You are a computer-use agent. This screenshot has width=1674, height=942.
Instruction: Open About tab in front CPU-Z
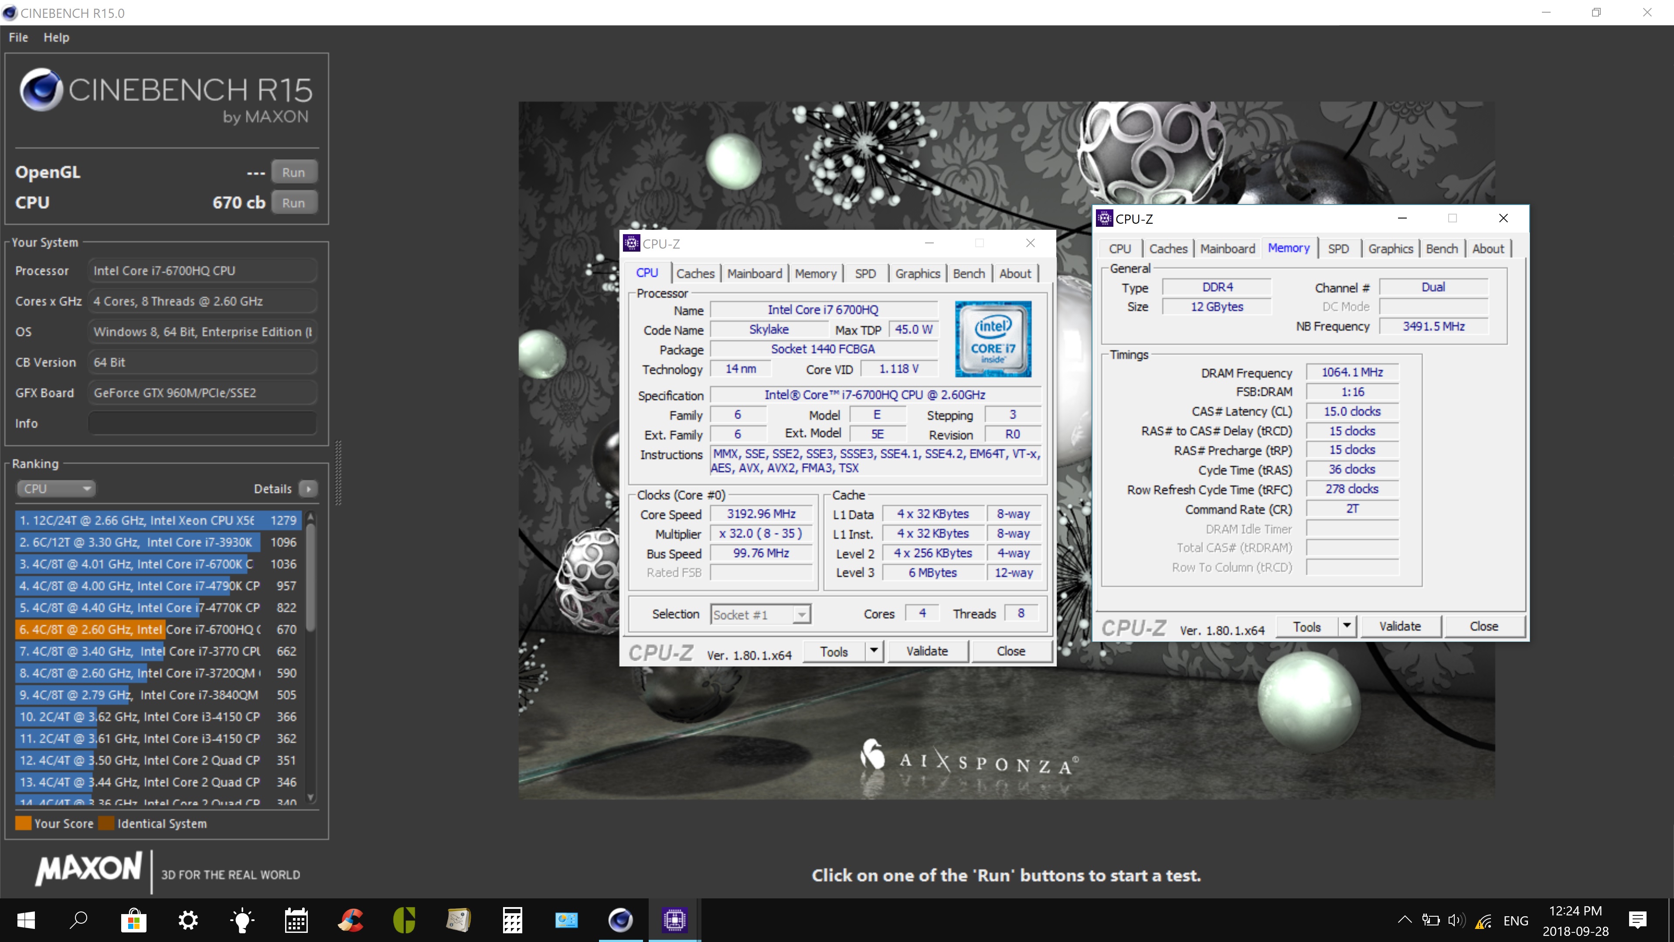[1015, 274]
